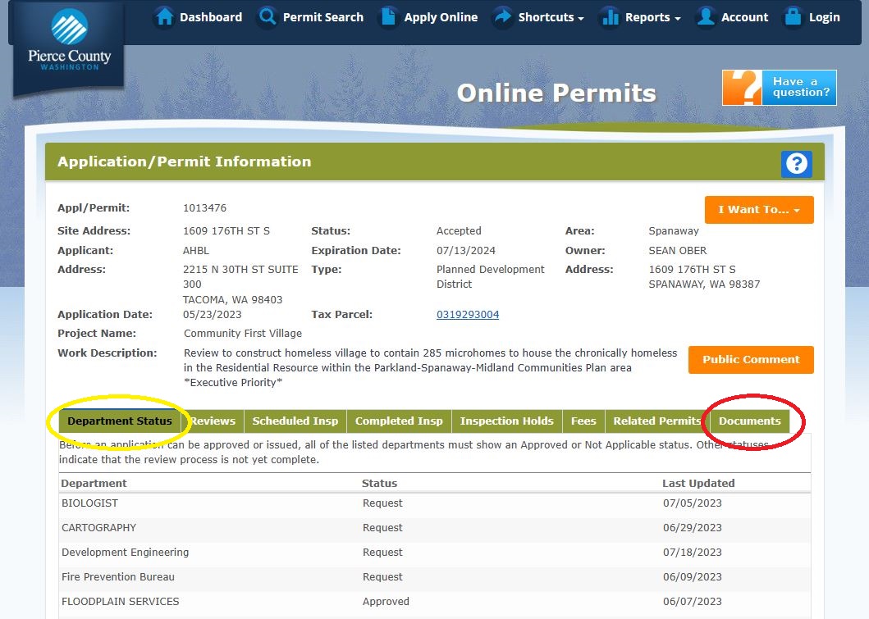Select the Department Status tab
Screen dimensions: 869x619
pyautogui.click(x=120, y=421)
